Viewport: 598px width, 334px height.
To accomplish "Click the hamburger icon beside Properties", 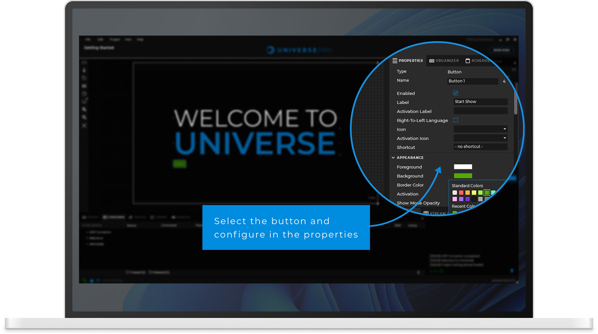I will point(394,61).
